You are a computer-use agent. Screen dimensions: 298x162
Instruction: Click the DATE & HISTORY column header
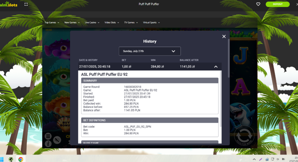88,60
